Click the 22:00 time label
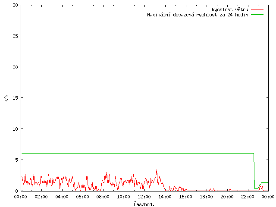276x207 pixels. pyautogui.click(x=248, y=197)
